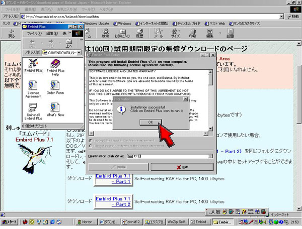The width and height of the screenshot is (302, 229).
Task: Click license horizontal scrollbar left arrow
Action: tap(91, 133)
